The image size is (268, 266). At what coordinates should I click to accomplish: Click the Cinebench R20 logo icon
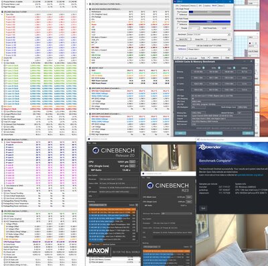[x=96, y=151]
